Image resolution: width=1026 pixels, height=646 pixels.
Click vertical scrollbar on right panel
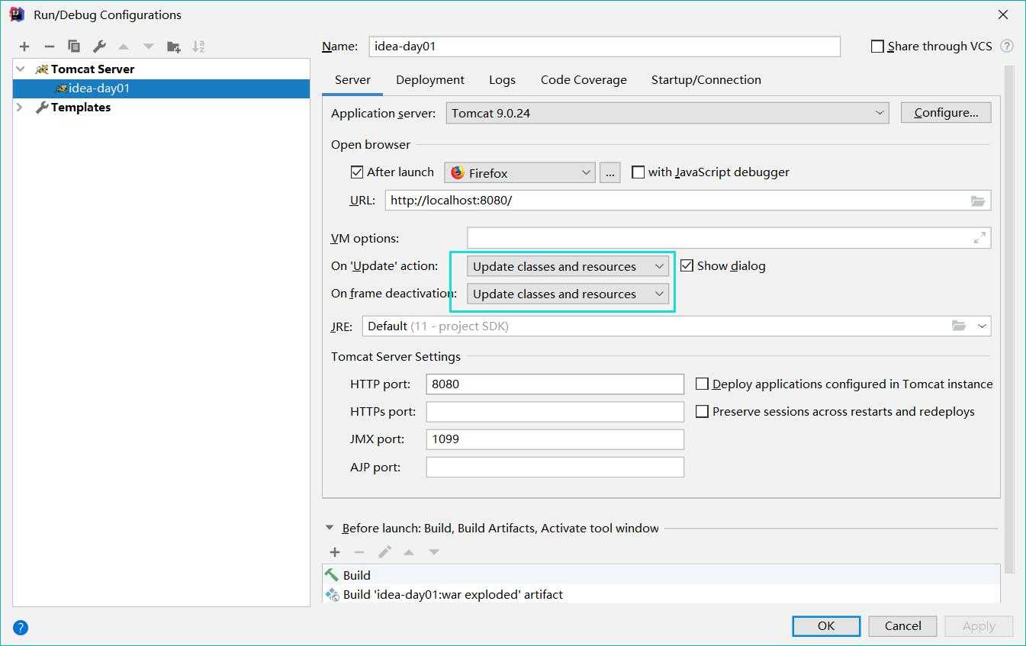coord(1010,320)
